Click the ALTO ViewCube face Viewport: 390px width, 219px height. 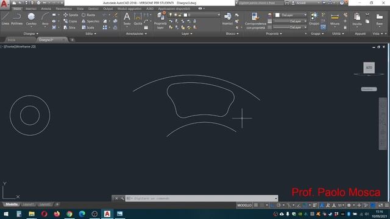tap(369, 68)
